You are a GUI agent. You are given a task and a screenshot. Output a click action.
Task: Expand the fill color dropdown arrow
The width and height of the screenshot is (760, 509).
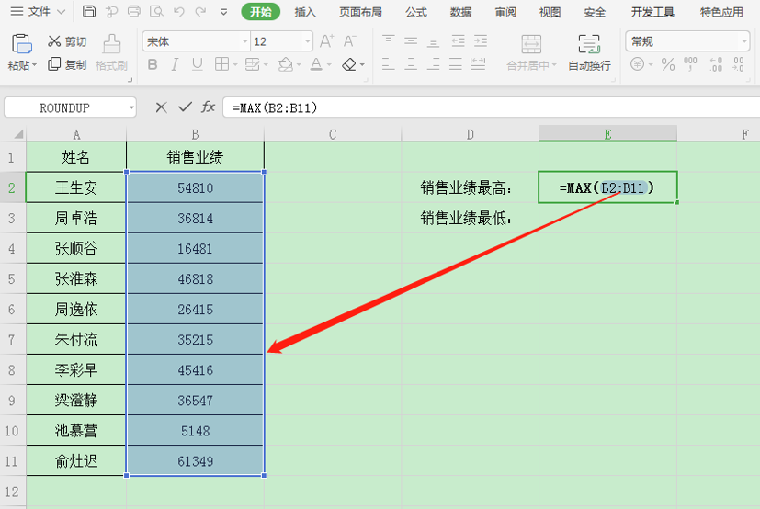299,64
